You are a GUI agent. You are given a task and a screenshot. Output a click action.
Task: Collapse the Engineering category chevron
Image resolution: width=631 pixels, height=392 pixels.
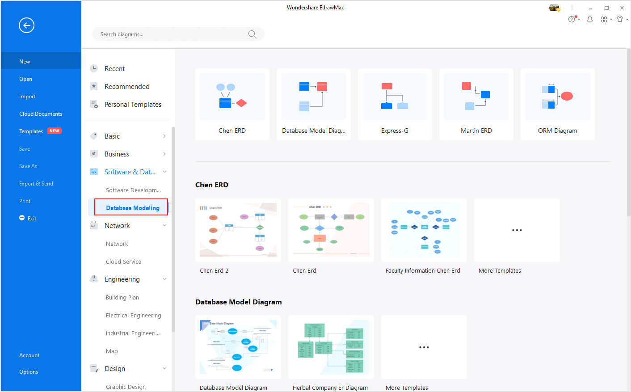(x=164, y=279)
